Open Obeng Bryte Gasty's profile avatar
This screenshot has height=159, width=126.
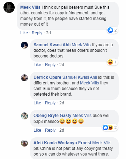click(x=24, y=116)
